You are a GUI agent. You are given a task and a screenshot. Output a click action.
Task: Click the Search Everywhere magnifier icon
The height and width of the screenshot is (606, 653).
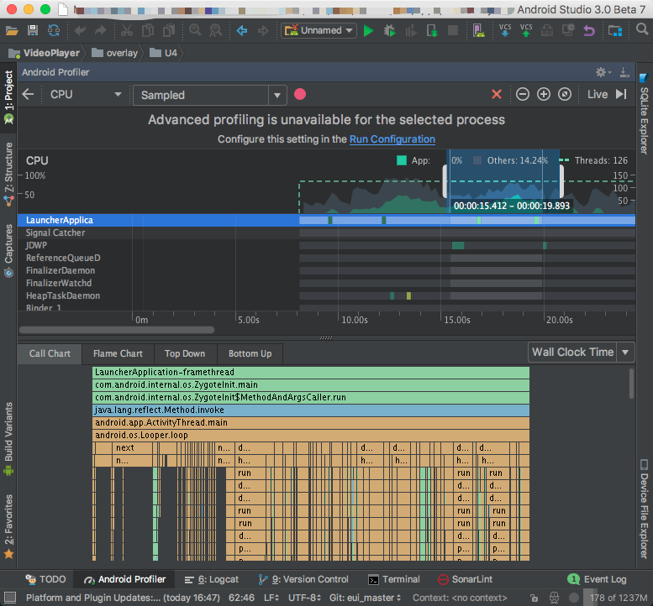(642, 29)
